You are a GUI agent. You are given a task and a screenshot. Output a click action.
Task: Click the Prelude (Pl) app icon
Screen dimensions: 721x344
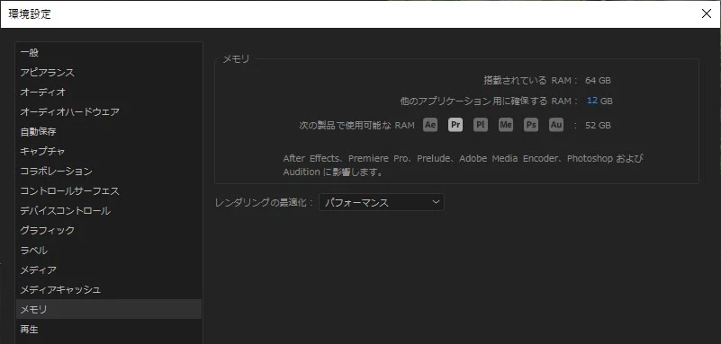tap(481, 125)
